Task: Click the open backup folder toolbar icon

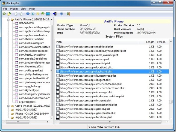Action: (x=9, y=14)
